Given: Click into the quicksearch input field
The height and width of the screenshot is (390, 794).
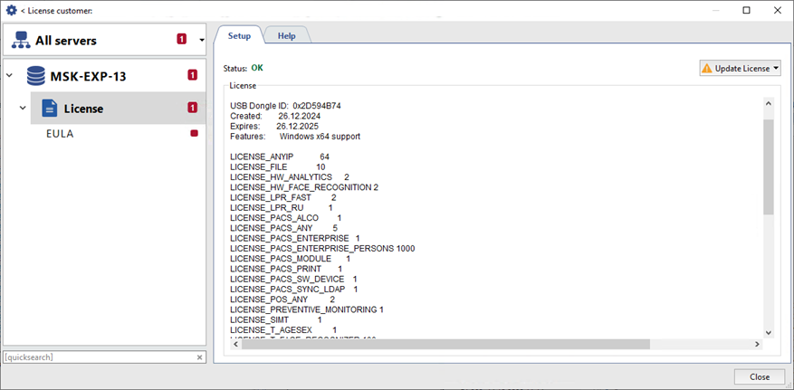Looking at the screenshot, I should click(98, 357).
